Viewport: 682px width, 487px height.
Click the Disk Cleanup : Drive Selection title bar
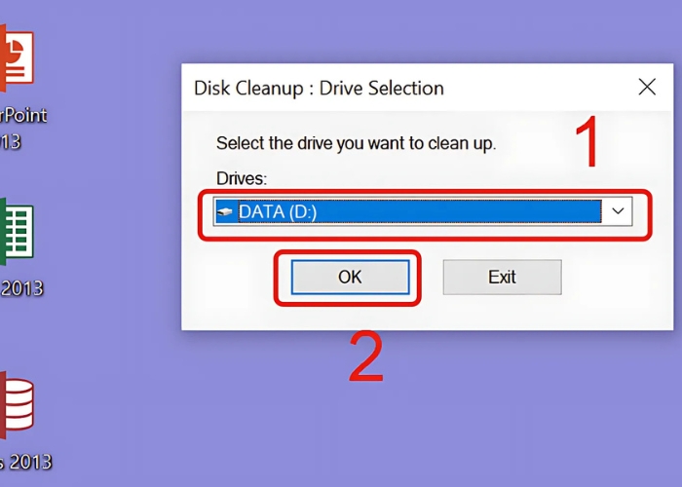(390, 88)
